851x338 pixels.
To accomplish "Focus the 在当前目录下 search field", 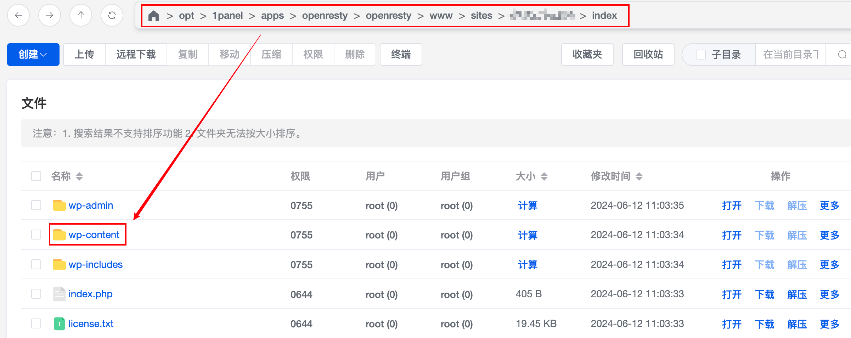I will pyautogui.click(x=791, y=55).
